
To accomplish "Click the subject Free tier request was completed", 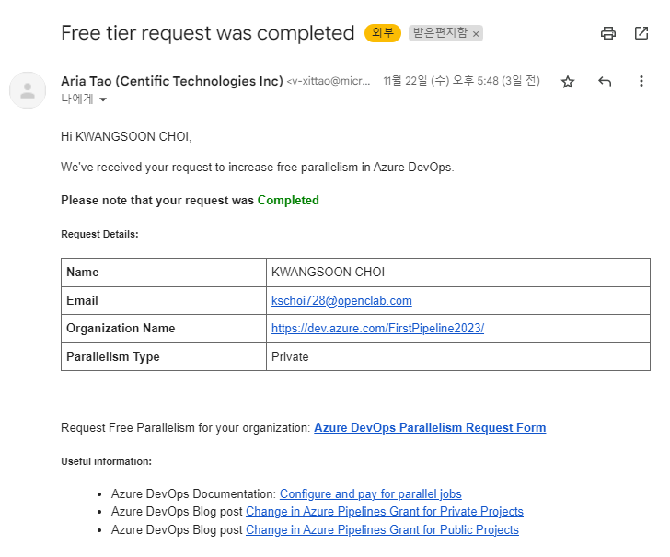I will (x=208, y=33).
